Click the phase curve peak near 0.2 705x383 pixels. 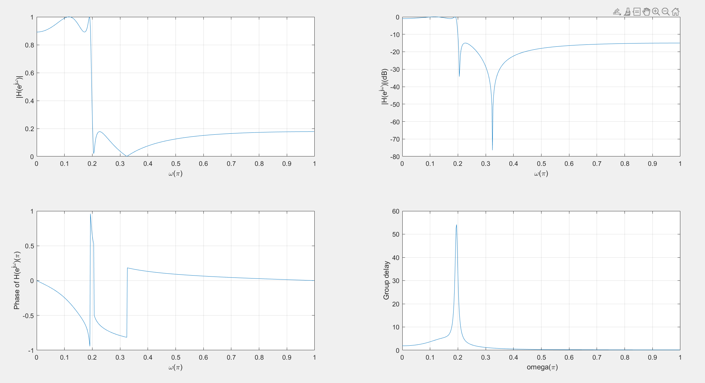tap(91, 215)
